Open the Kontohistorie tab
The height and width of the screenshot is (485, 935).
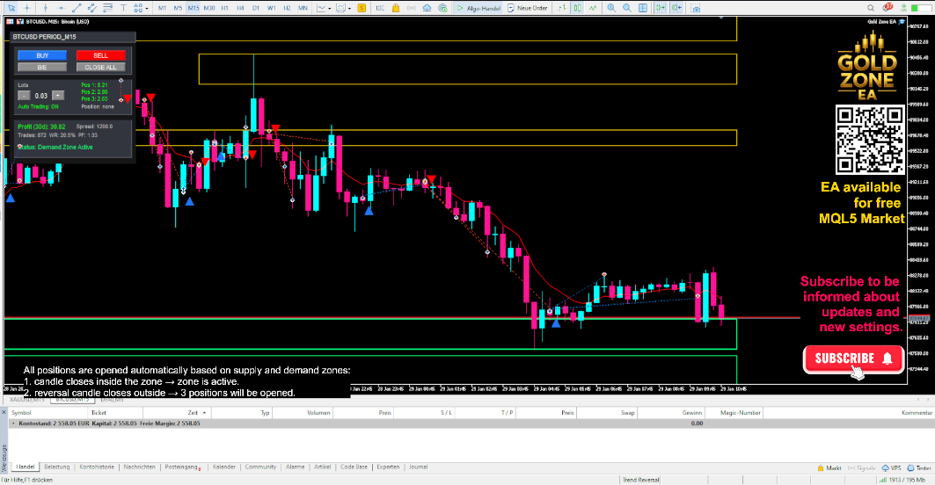tap(97, 467)
